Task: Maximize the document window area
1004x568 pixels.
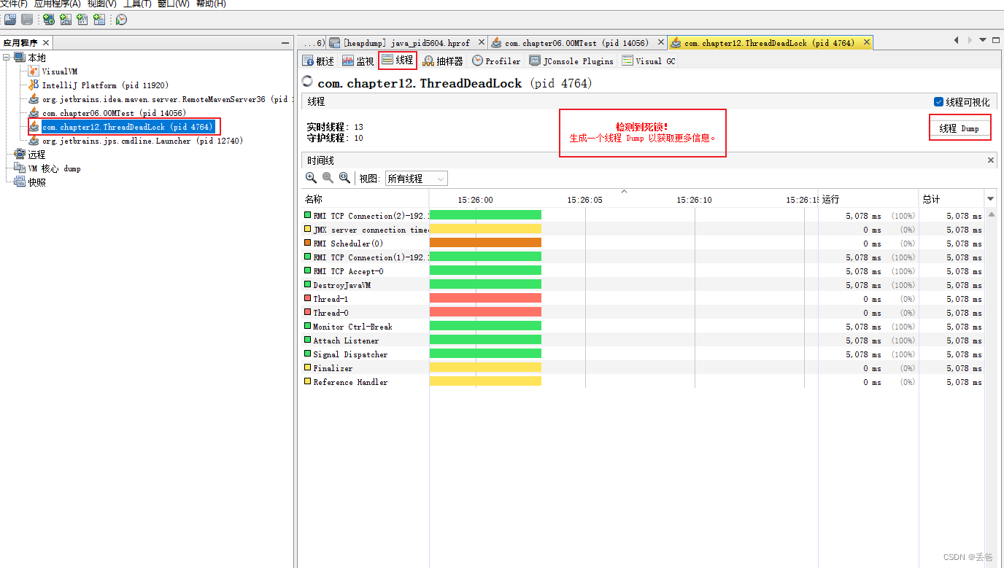Action: (995, 40)
